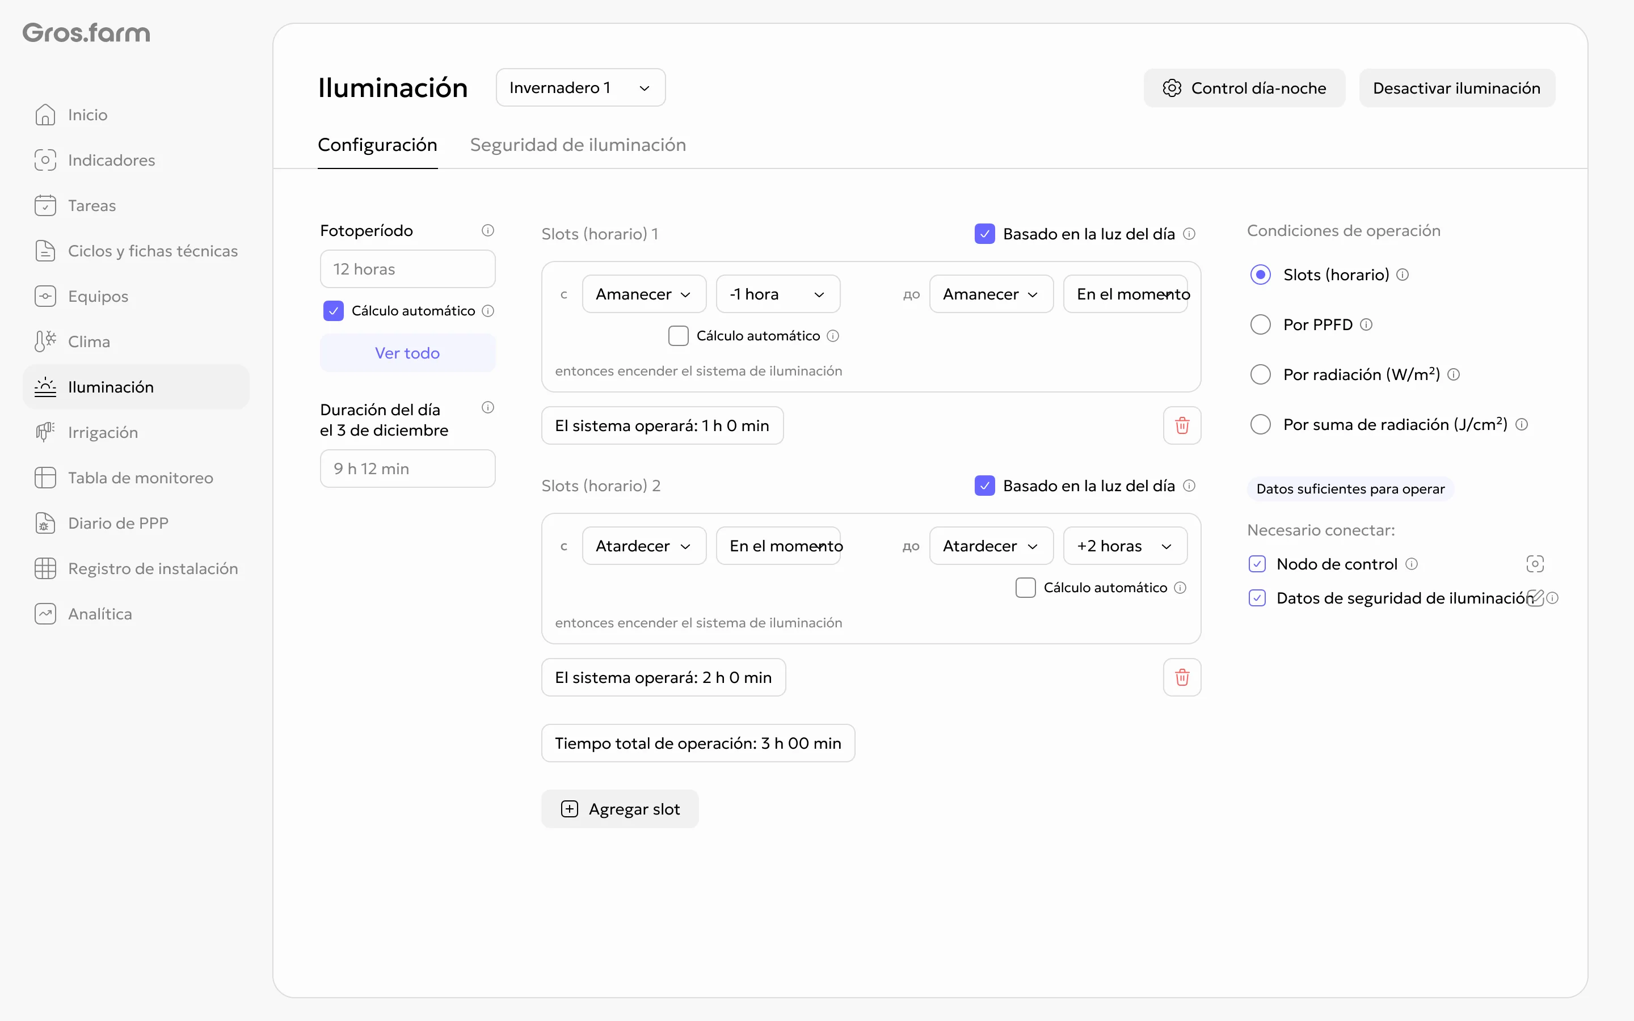Screen dimensions: 1634x1021
Task: Click the Tareas calendar icon
Action: click(45, 205)
